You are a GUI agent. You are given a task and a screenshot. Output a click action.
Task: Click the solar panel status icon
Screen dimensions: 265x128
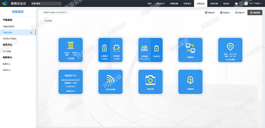(x=144, y=48)
